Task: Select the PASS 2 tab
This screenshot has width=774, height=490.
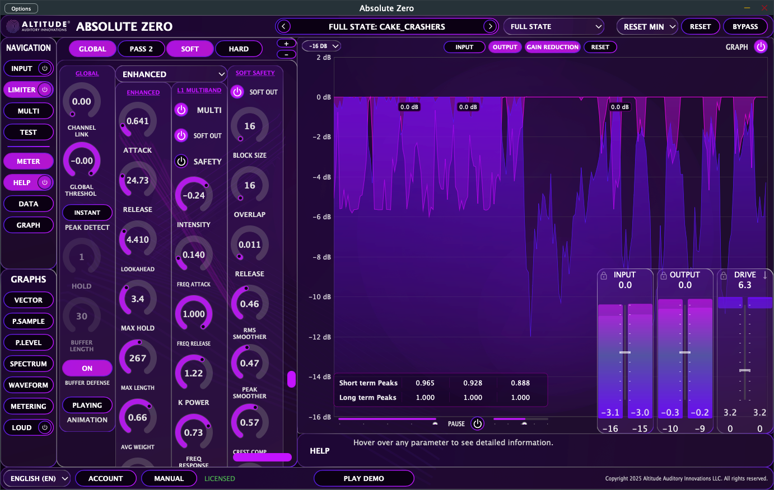Action: click(141, 49)
